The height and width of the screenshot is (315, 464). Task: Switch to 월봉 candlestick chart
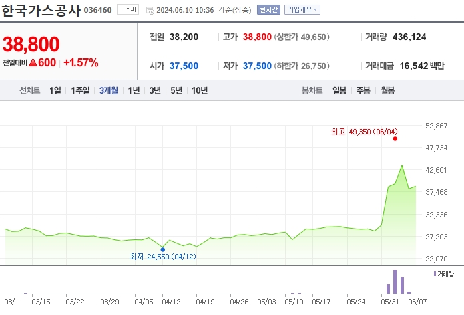click(x=387, y=90)
